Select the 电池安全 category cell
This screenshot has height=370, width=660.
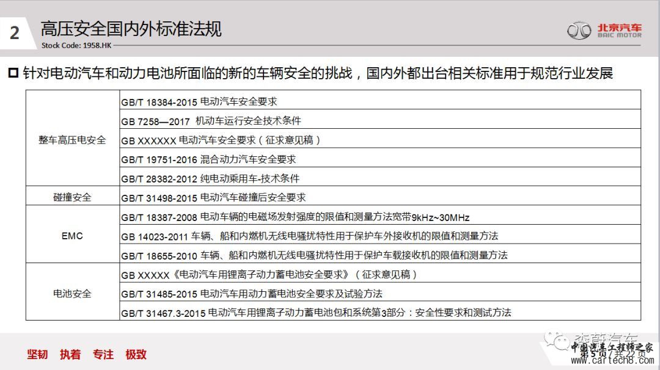click(x=72, y=294)
